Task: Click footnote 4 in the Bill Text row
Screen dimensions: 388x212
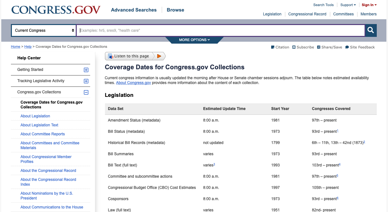Action: [340, 165]
